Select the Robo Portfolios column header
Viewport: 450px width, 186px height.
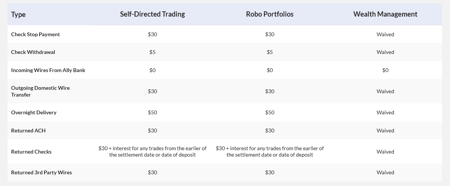(x=270, y=14)
